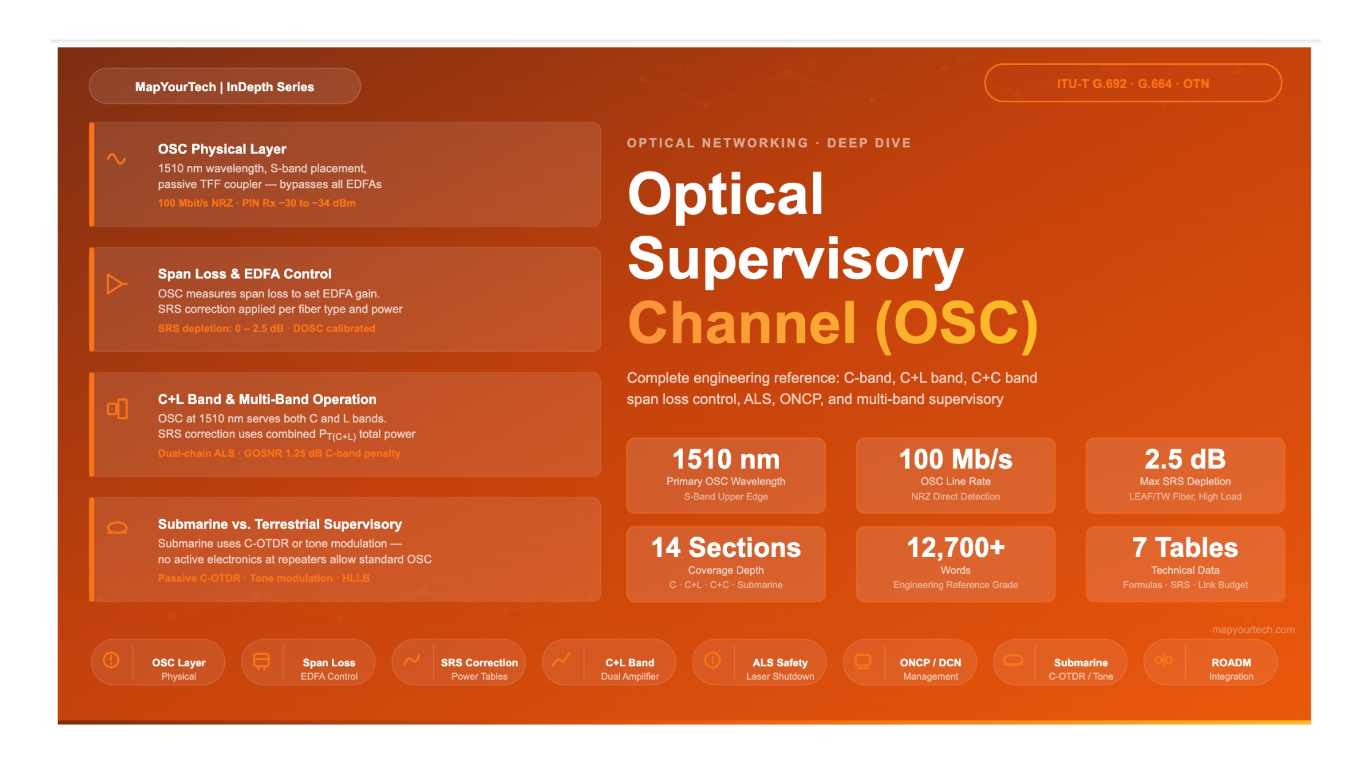Screen dimensions: 1372x771
Task: Click the Span Loss & EDFA Control heading
Action: point(244,274)
